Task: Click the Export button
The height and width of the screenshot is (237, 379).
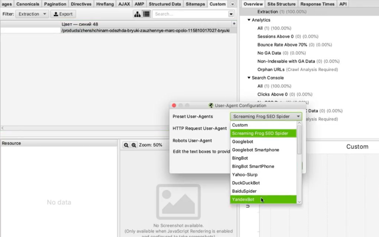Action: pyautogui.click(x=63, y=14)
